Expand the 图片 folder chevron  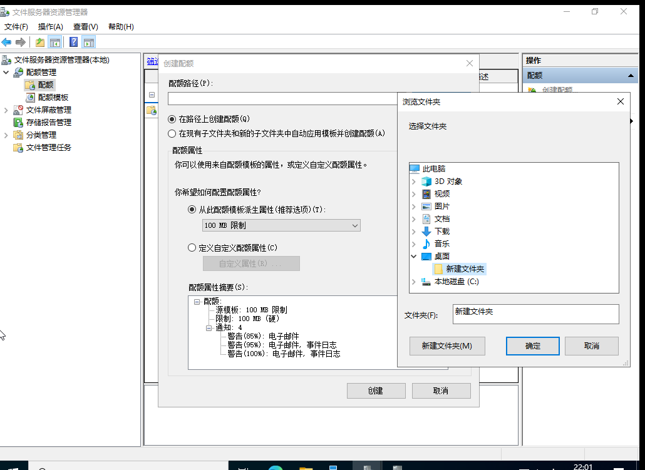pyautogui.click(x=414, y=207)
